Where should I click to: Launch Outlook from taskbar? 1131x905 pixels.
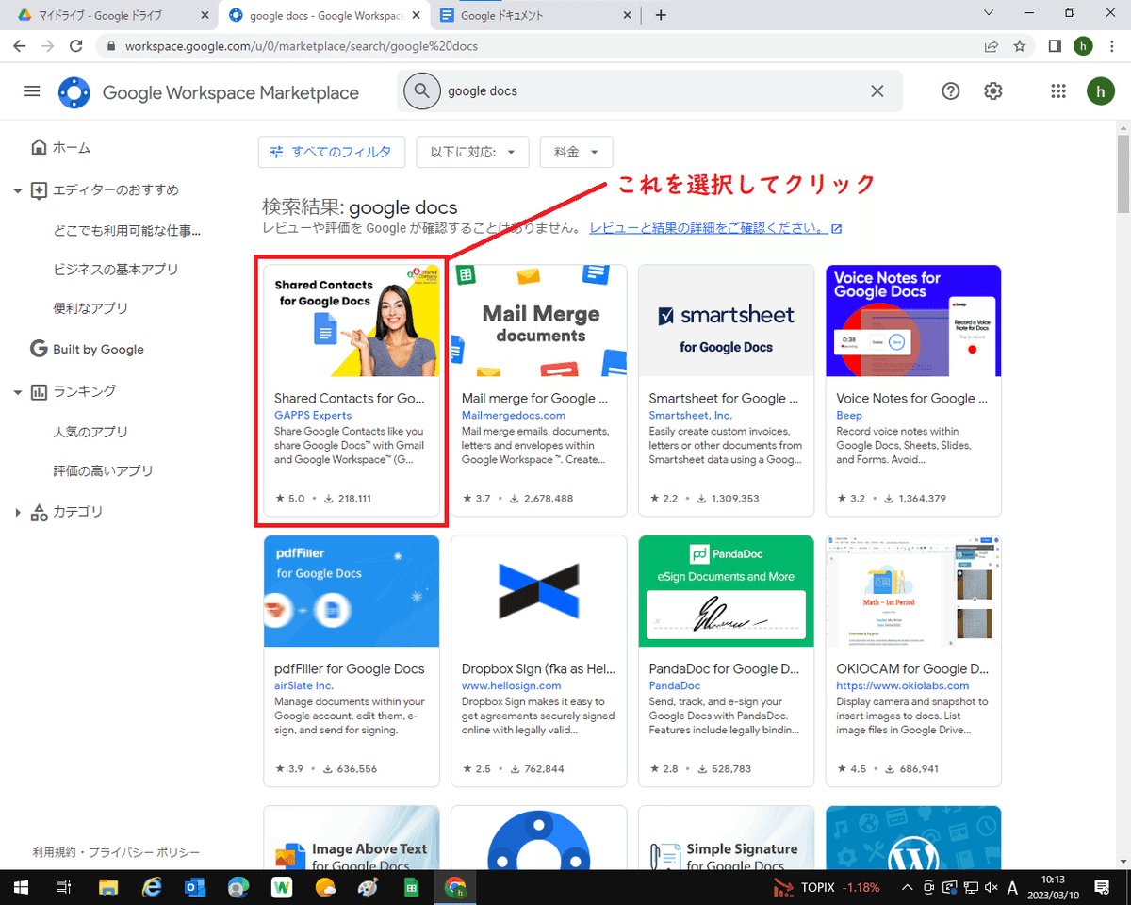195,887
